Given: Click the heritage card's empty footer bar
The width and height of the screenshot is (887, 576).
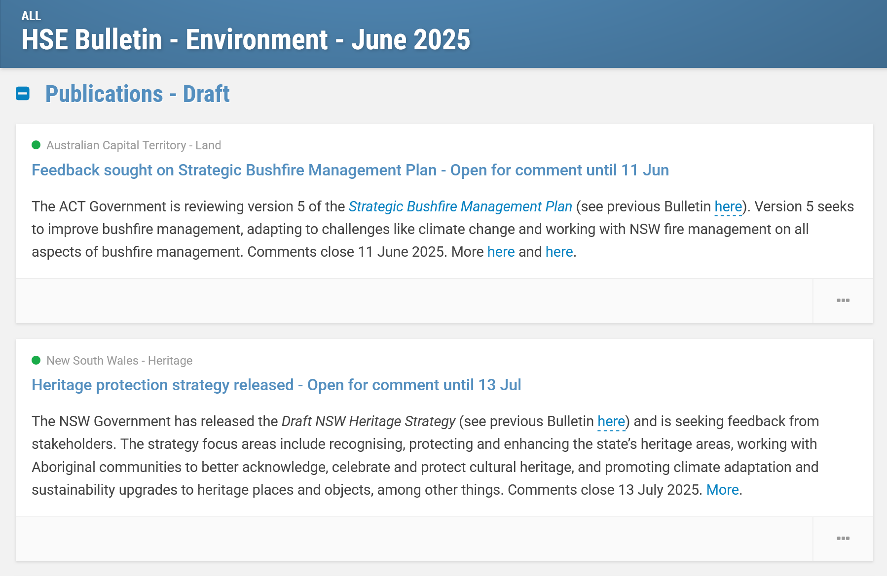Looking at the screenshot, I should (414, 539).
